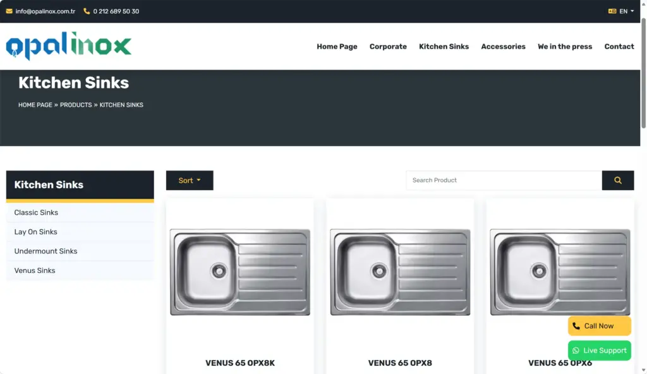Click the info@opalinox.com.tr email link
Viewport: 647px width, 374px height.
pos(45,11)
